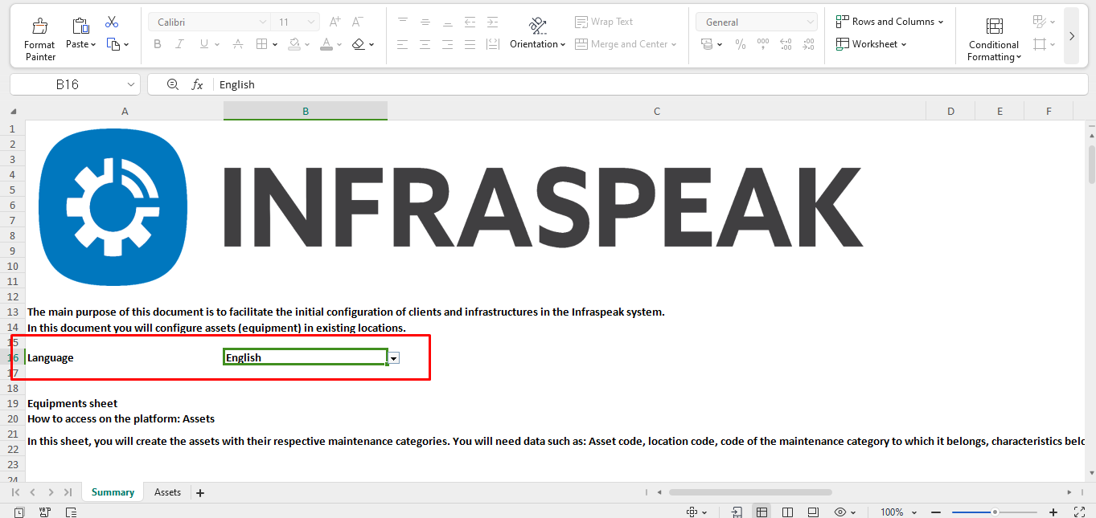Cut selection with the scissors icon
1096x518 pixels.
(112, 22)
